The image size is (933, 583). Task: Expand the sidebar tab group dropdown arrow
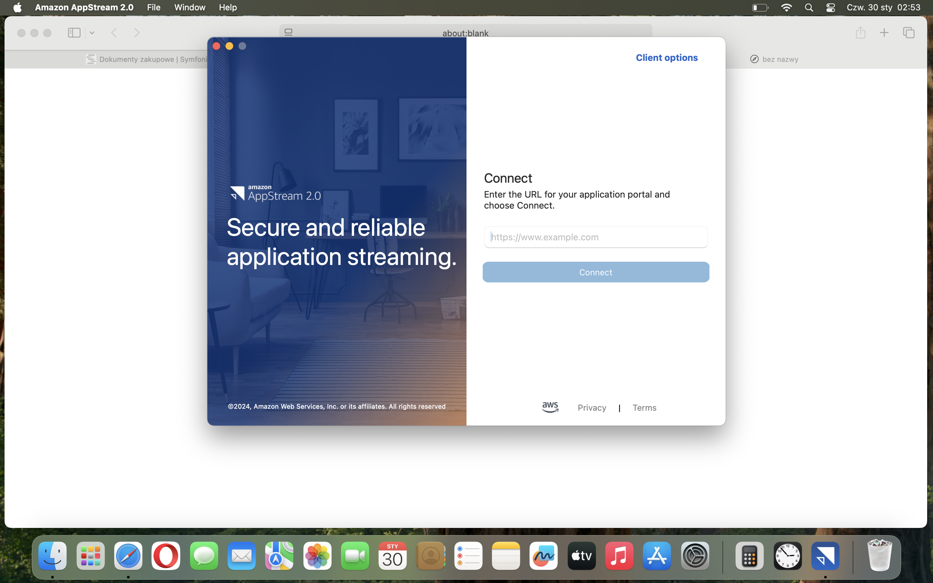(x=92, y=33)
